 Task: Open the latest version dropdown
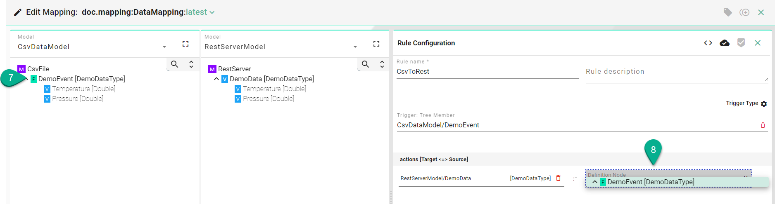(x=212, y=12)
